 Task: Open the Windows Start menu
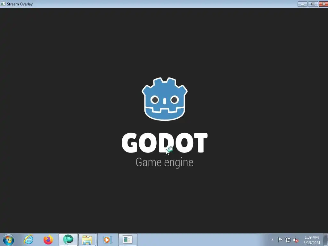pos(9,240)
